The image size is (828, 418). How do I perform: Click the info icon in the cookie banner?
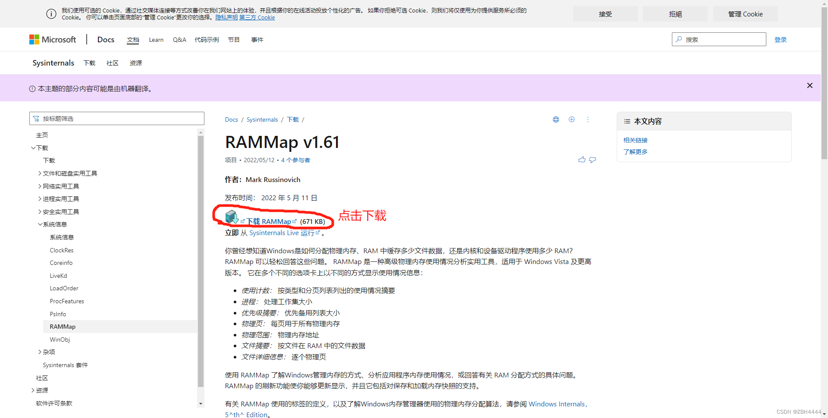pos(51,13)
